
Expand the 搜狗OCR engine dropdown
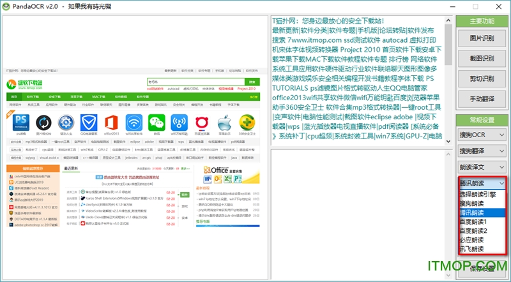482,135
